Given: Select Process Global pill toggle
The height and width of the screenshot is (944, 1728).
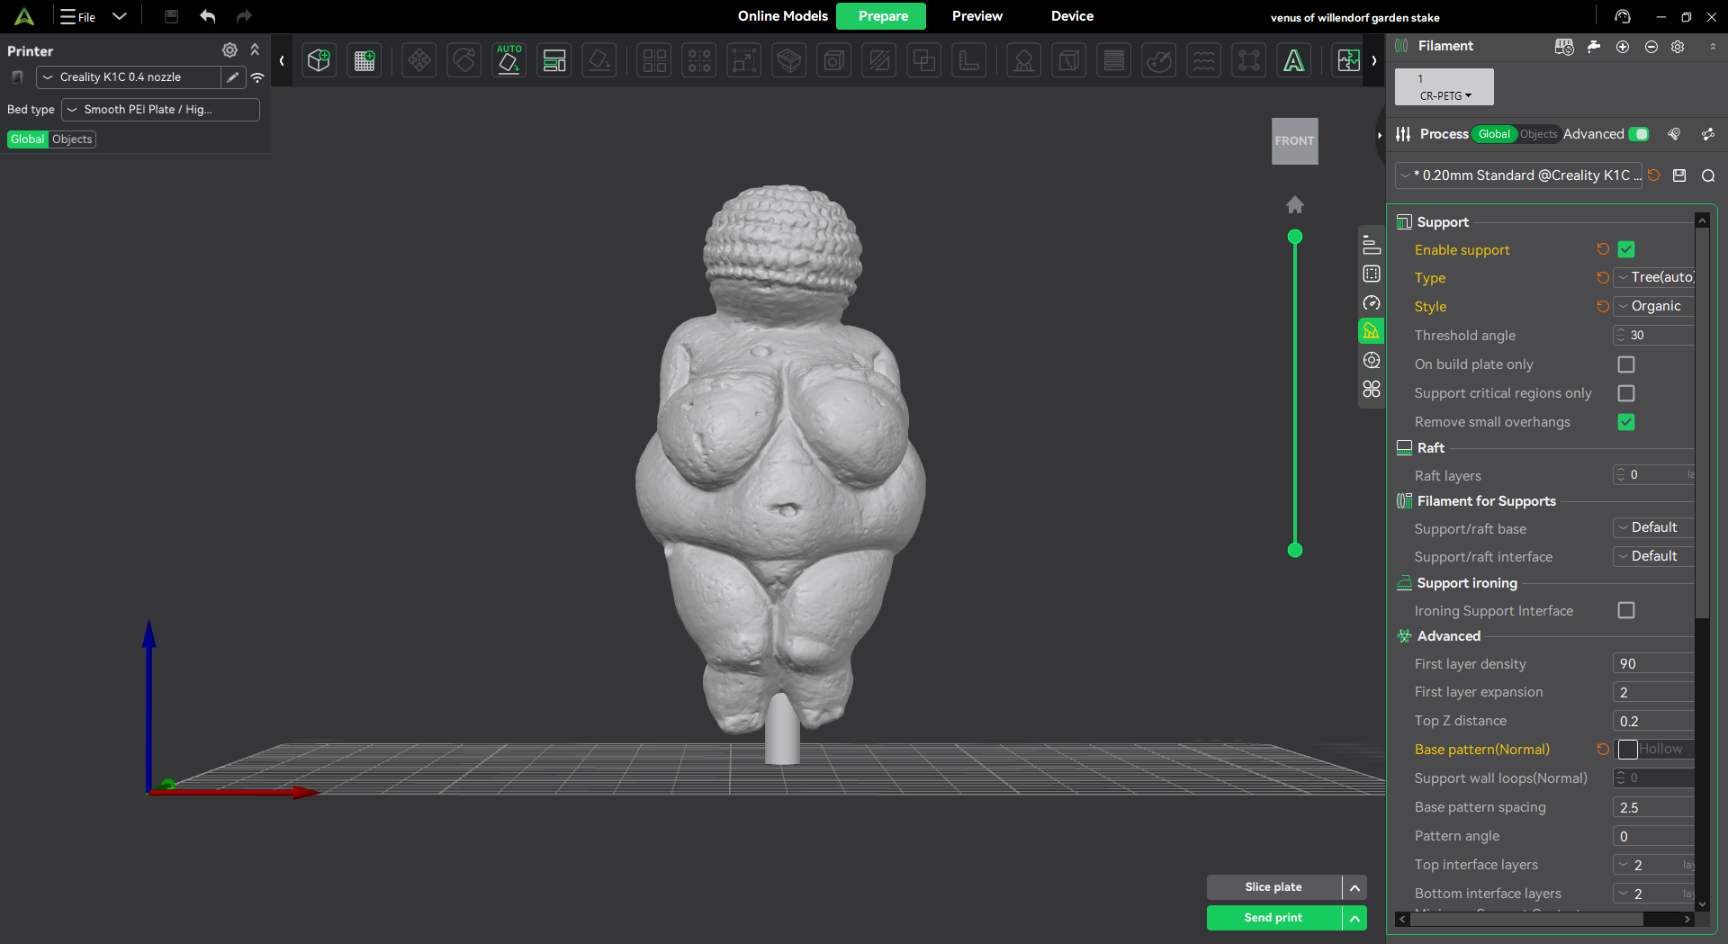Looking at the screenshot, I should coord(1495,134).
